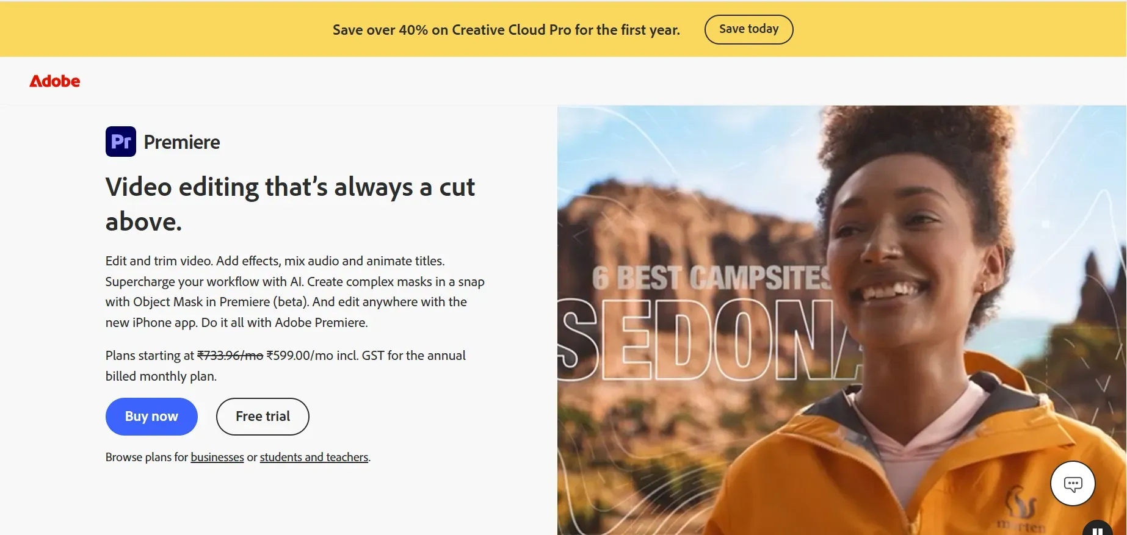Click the promo banner Save today pill

pyautogui.click(x=748, y=29)
